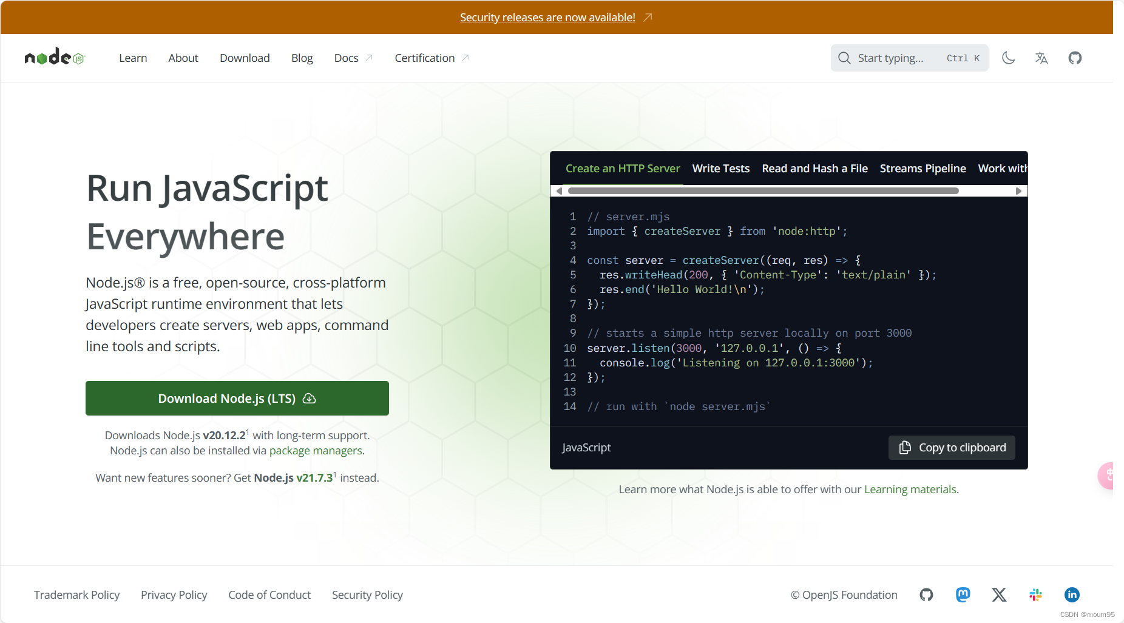Select the Streams Pipeline tab

tap(923, 168)
